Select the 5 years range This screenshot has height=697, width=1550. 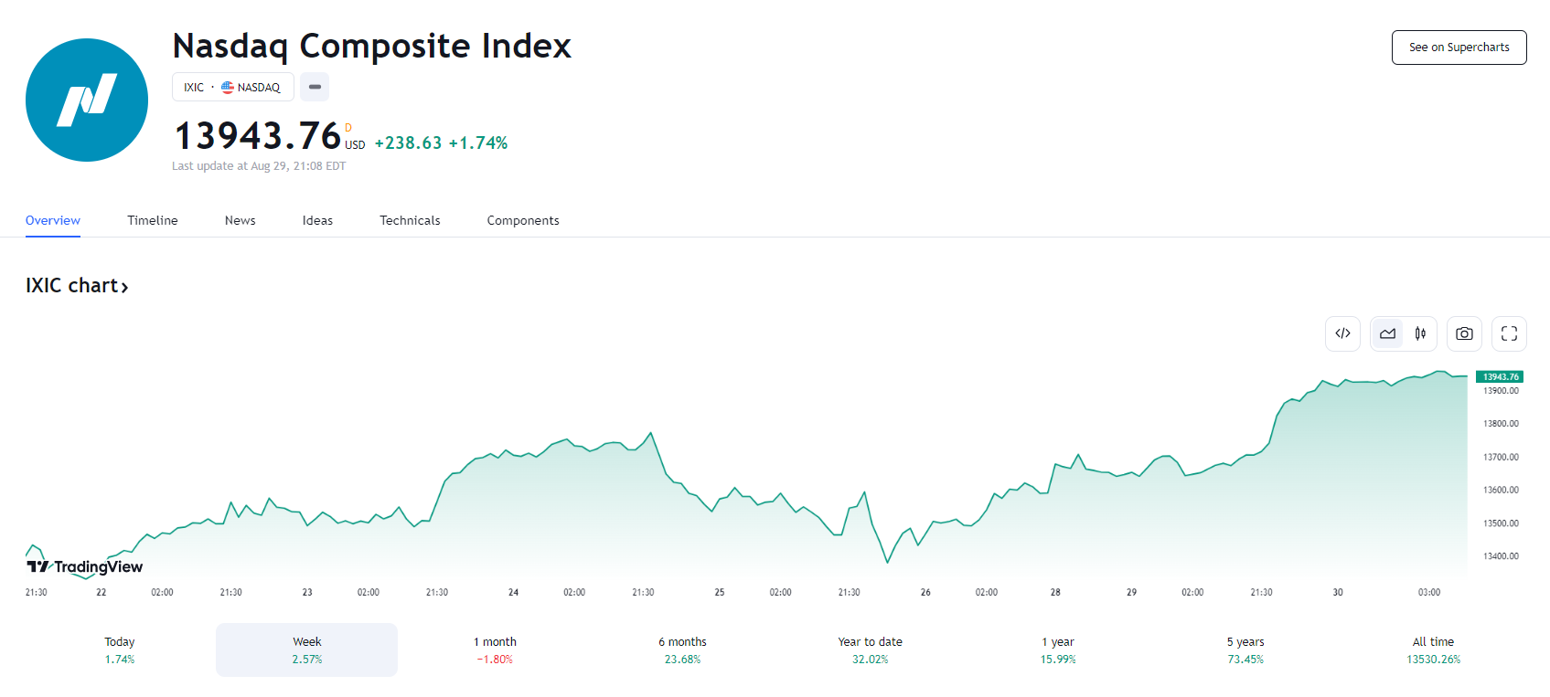[x=1245, y=649]
